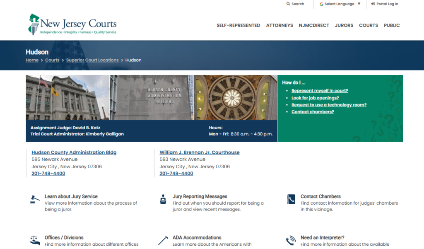The width and height of the screenshot is (424, 249).
Task: Click the magnifying glass Search icon
Action: pos(289,4)
